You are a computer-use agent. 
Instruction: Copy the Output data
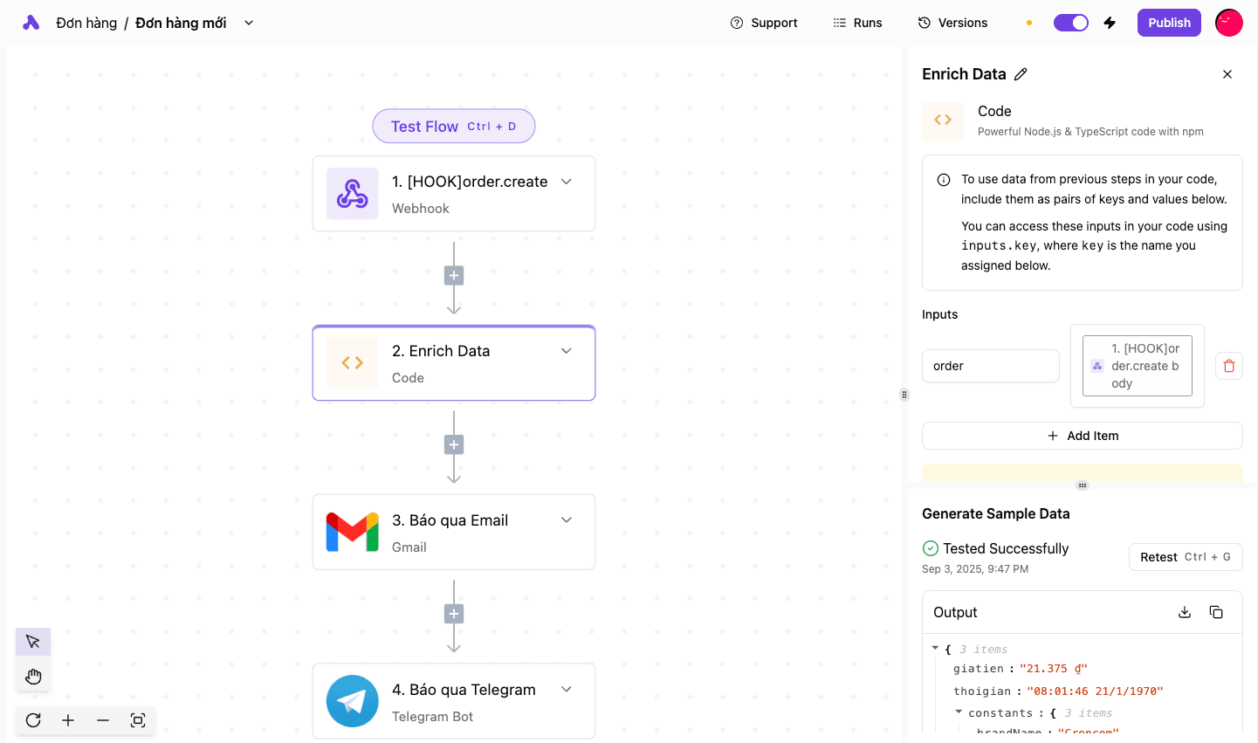(x=1216, y=611)
